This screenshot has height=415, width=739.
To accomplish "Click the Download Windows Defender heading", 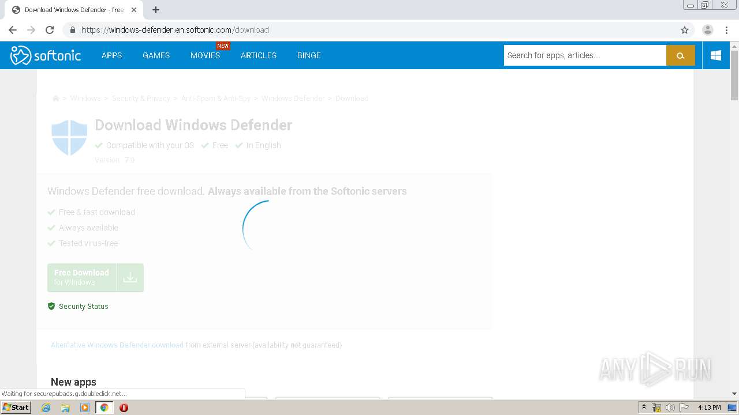I will tap(193, 125).
